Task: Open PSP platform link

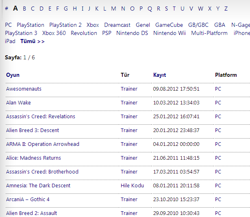Action: 107,33
